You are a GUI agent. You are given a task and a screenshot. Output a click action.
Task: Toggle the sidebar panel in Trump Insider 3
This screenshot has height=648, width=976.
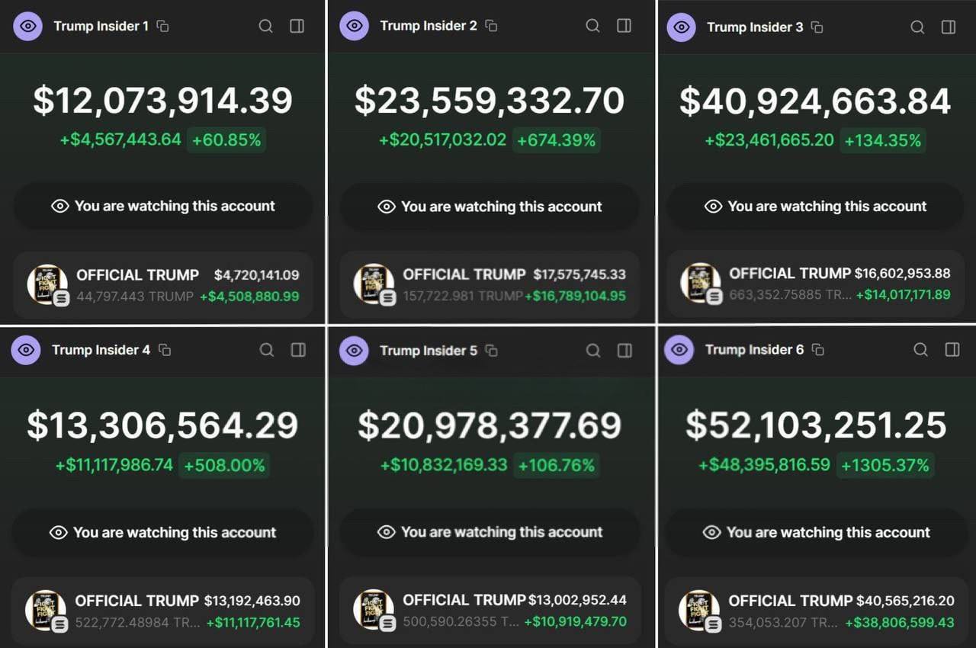click(949, 27)
